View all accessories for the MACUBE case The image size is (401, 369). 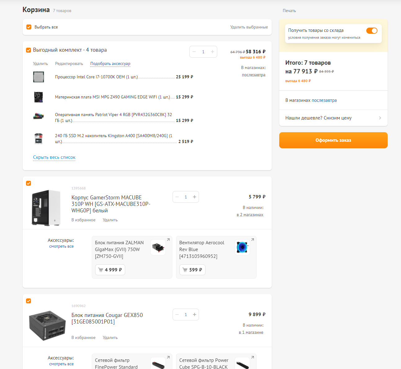click(61, 246)
